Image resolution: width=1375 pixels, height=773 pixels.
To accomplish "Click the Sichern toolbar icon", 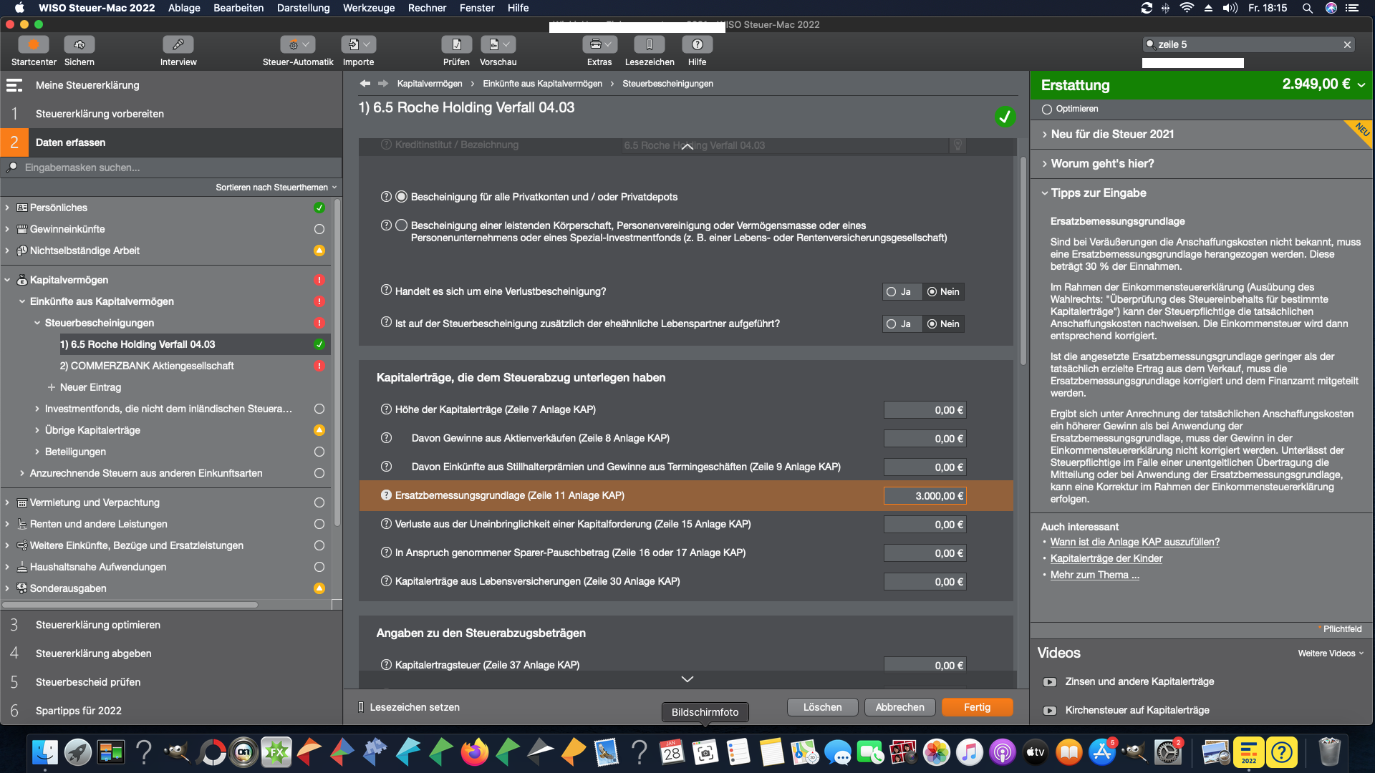I will tap(79, 45).
